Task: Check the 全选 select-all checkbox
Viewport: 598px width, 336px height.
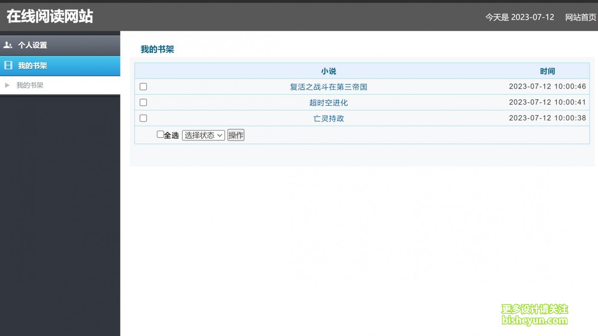Action: (160, 134)
